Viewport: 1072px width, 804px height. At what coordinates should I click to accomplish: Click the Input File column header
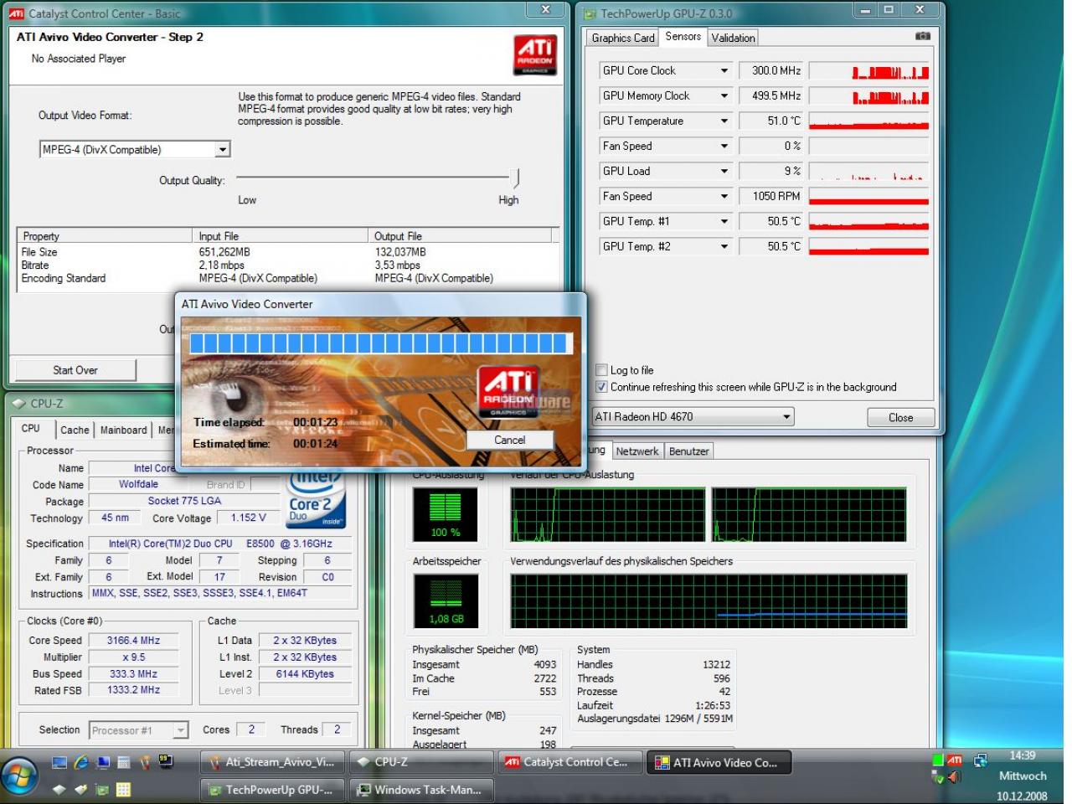coord(281,236)
